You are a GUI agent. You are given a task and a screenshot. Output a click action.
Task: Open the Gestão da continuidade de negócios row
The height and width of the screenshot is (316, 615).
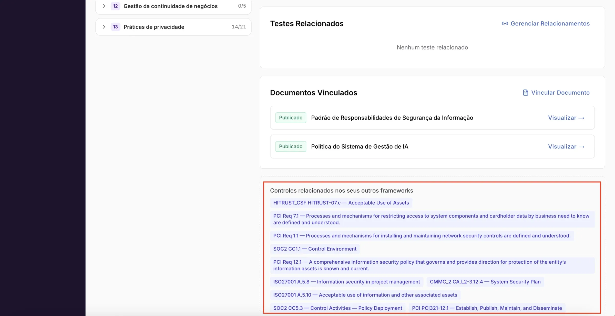[x=173, y=6]
